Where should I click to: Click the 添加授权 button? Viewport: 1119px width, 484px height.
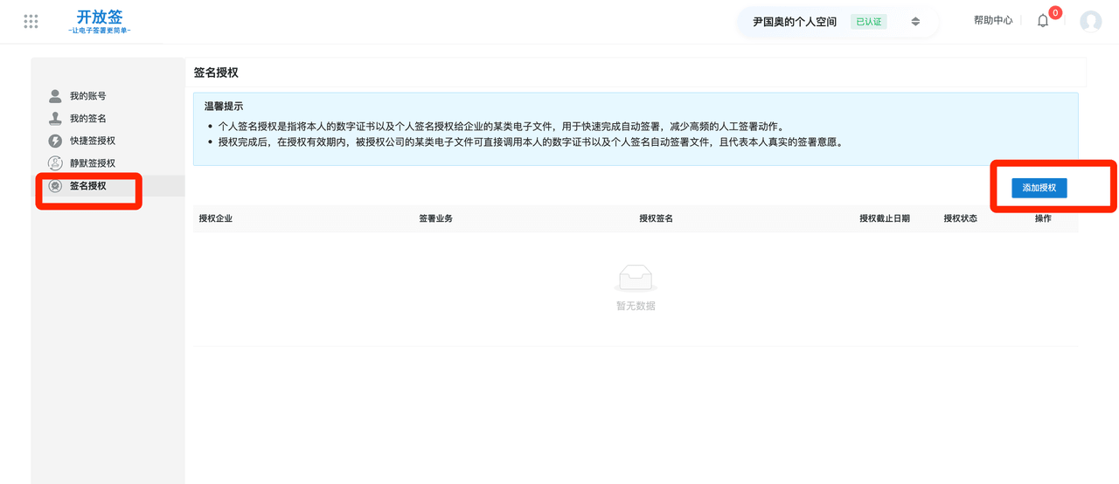click(1039, 188)
